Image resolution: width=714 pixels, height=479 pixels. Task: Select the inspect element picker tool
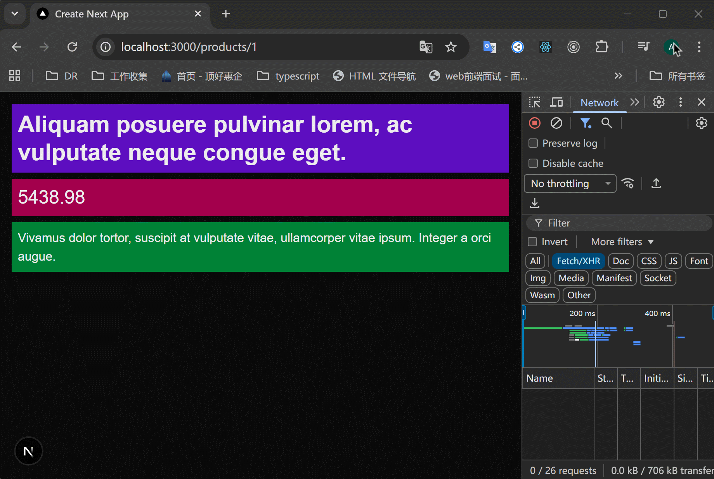click(x=534, y=102)
